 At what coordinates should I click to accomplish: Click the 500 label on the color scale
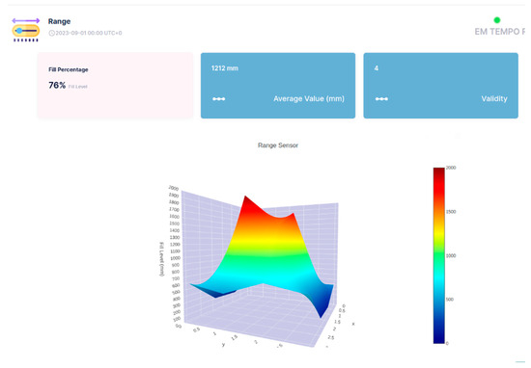click(449, 300)
